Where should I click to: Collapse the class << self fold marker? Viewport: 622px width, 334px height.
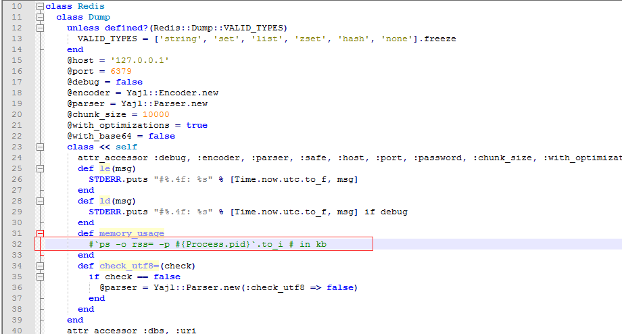pos(40,147)
